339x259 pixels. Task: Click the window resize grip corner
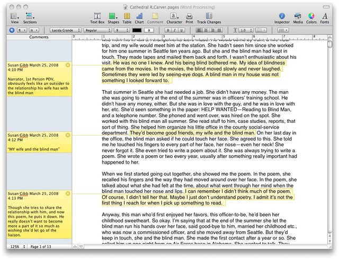pyautogui.click(x=330, y=246)
